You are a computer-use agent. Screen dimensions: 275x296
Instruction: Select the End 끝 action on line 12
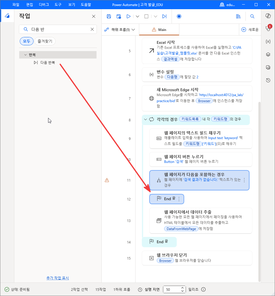pos(167,199)
